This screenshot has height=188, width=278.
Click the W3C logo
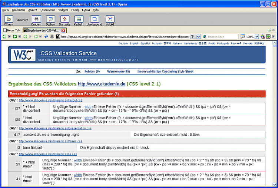click(x=23, y=55)
